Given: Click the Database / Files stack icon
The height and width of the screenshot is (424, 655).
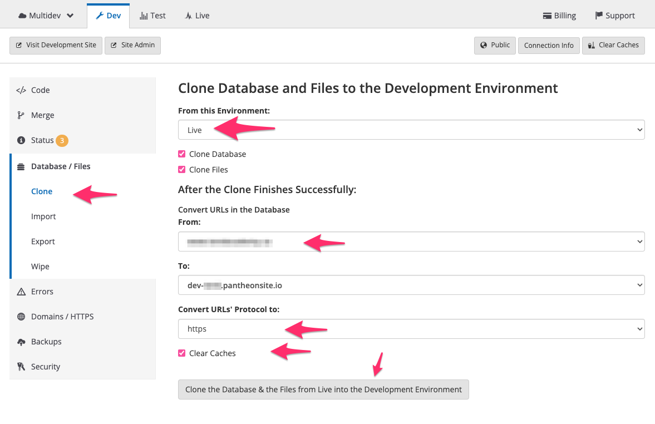Looking at the screenshot, I should (x=21, y=167).
